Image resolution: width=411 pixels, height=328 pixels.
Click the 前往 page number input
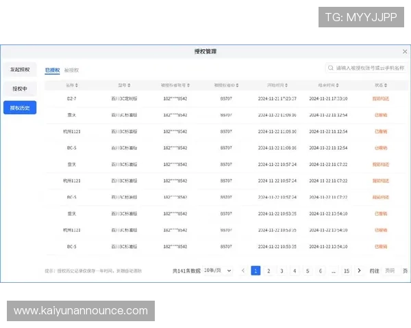click(391, 271)
